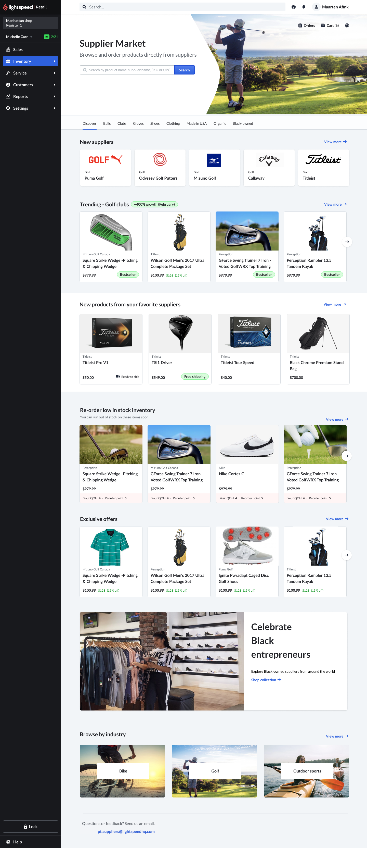Click the Shop collection link
The image size is (367, 848).
266,680
